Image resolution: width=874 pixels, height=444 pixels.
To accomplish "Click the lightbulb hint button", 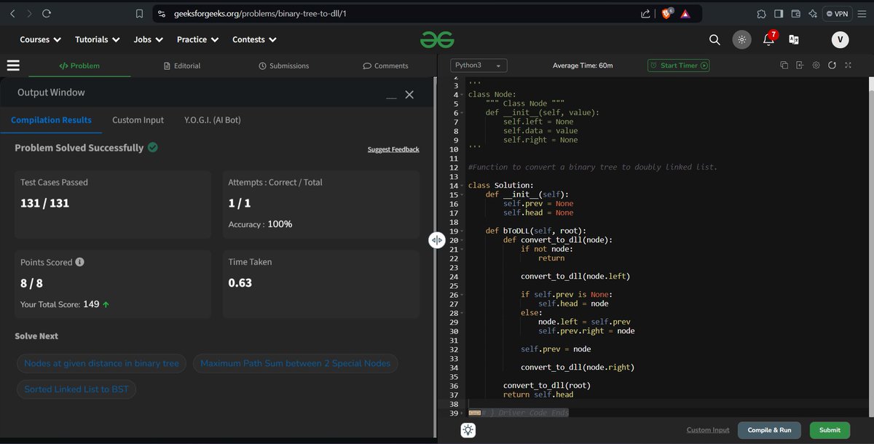I will [468, 430].
